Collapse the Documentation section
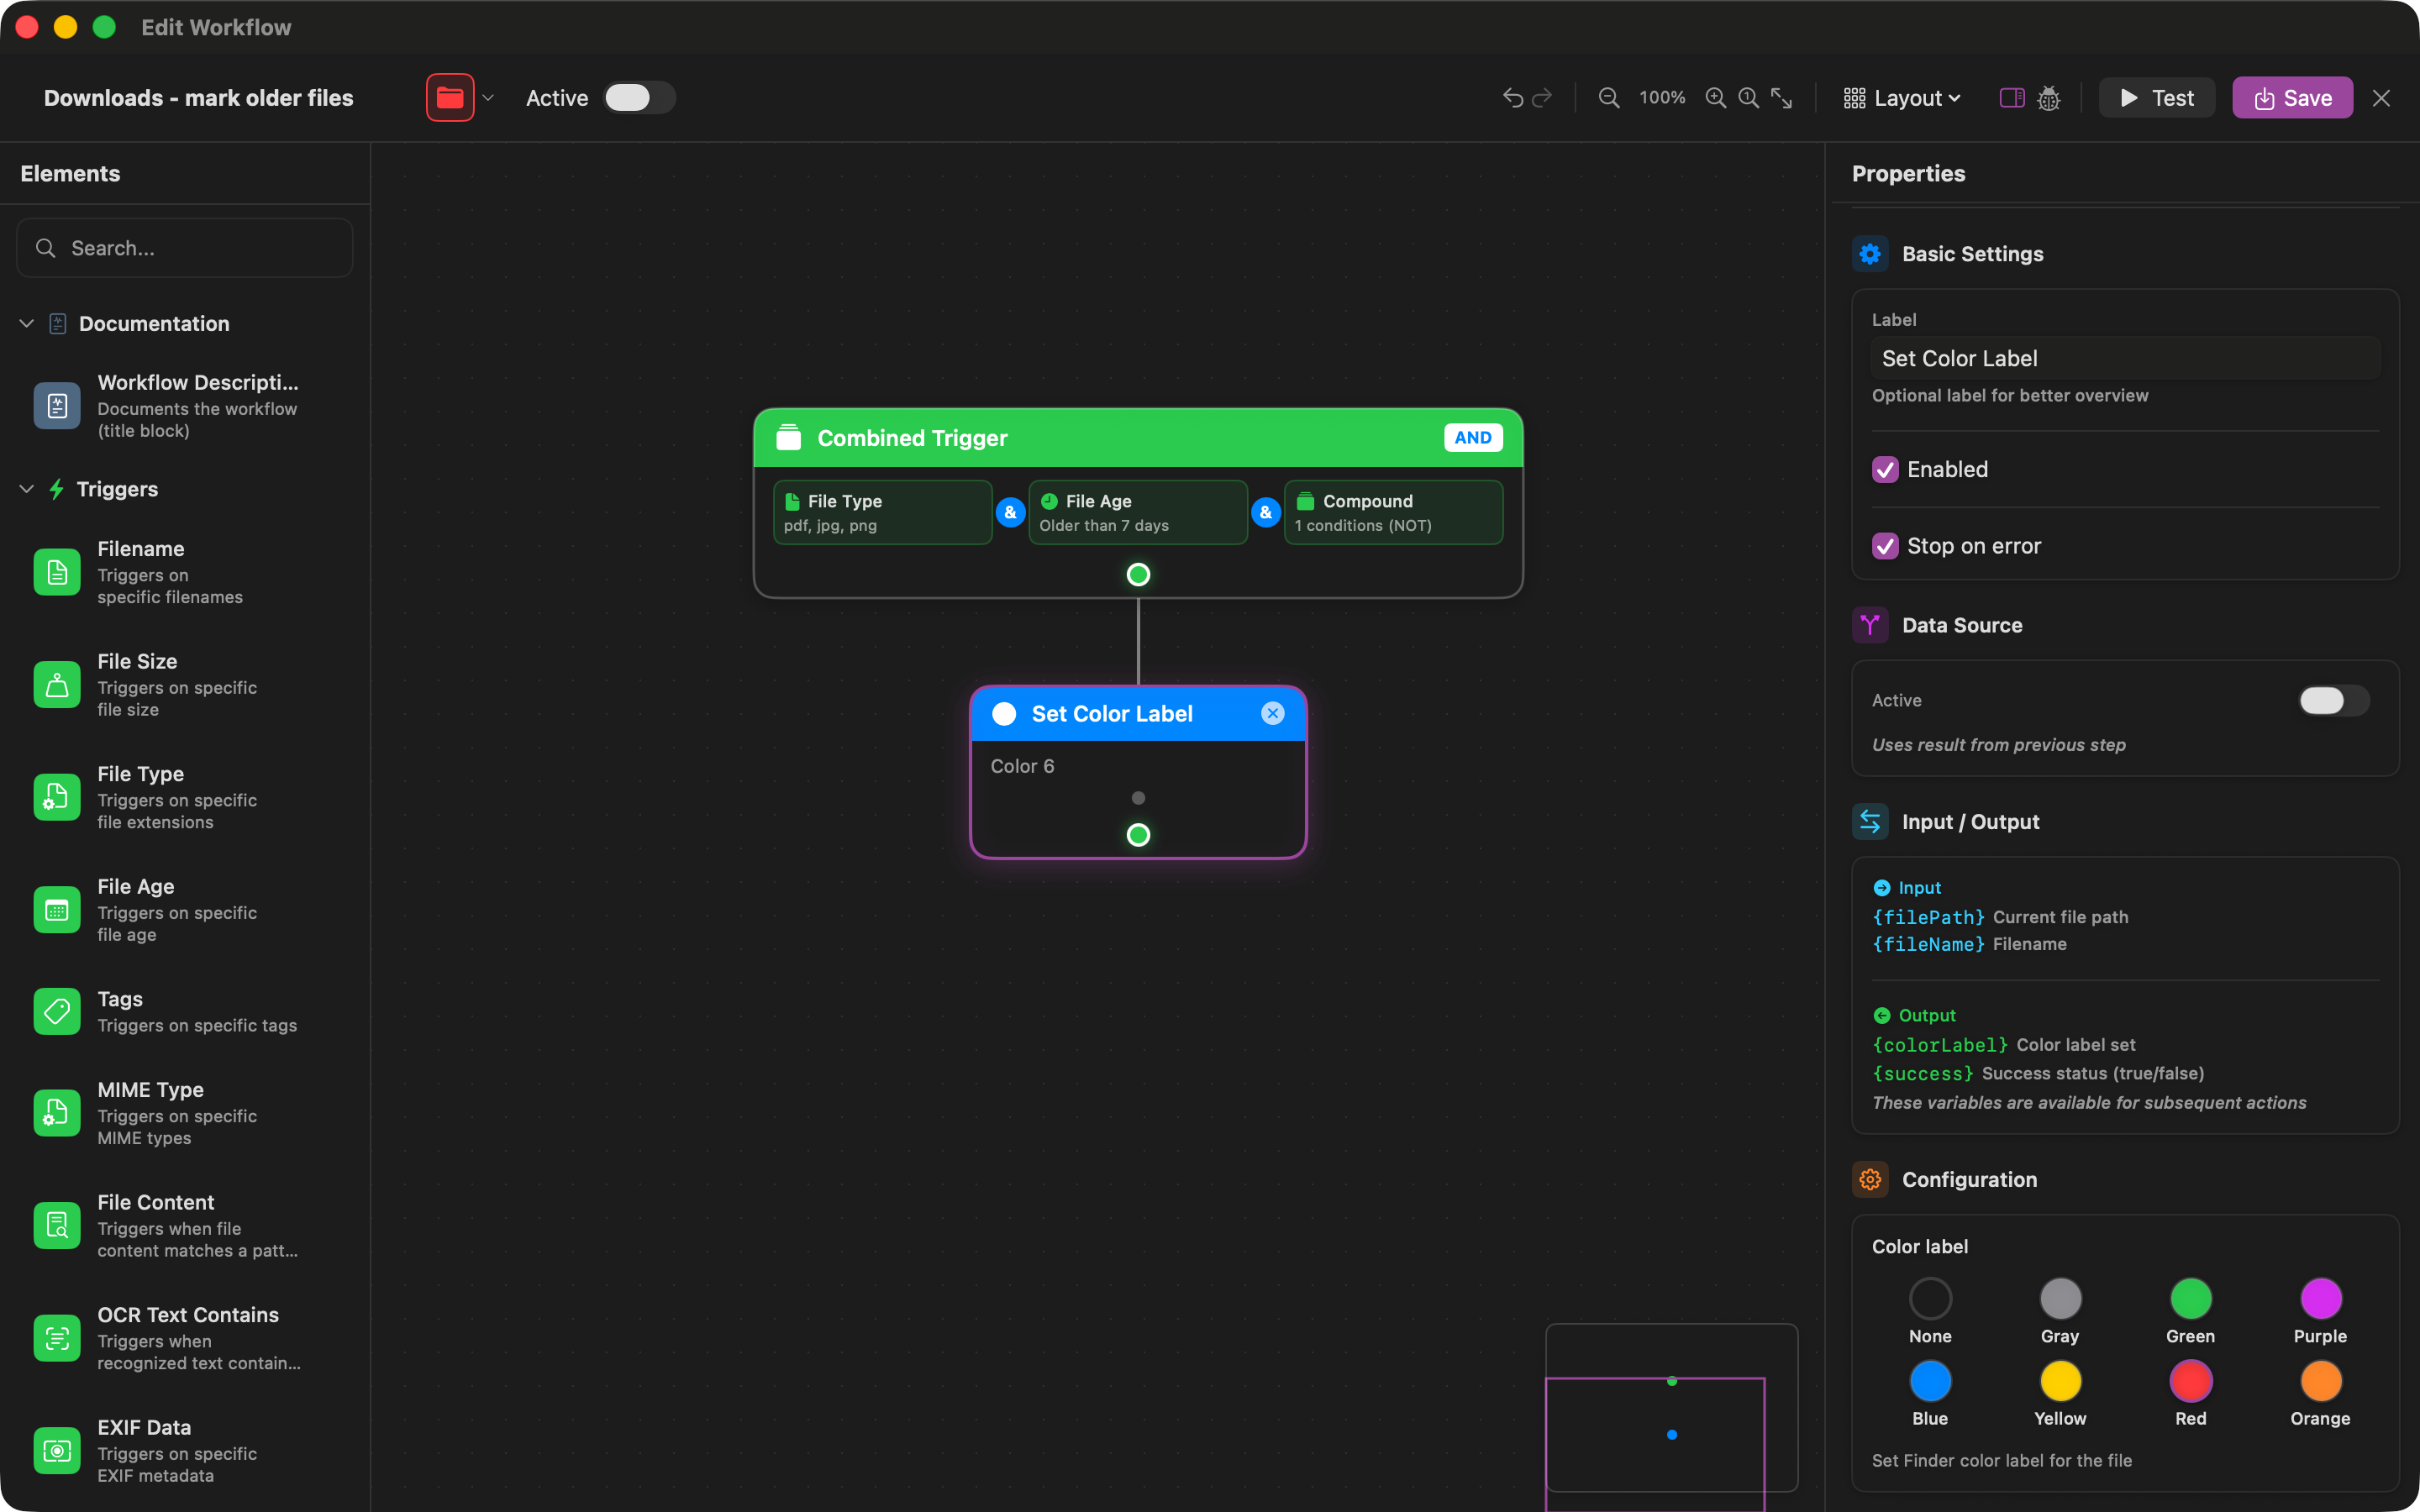This screenshot has width=2420, height=1512. point(27,324)
